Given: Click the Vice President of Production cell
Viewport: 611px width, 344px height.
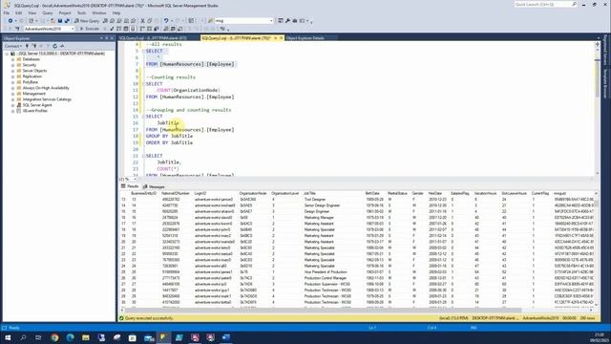Looking at the screenshot, I should pos(326,271).
